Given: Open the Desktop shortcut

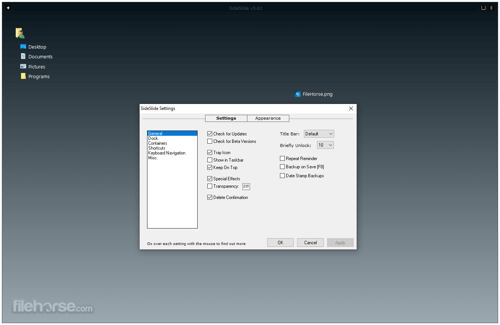Looking at the screenshot, I should coord(33,47).
